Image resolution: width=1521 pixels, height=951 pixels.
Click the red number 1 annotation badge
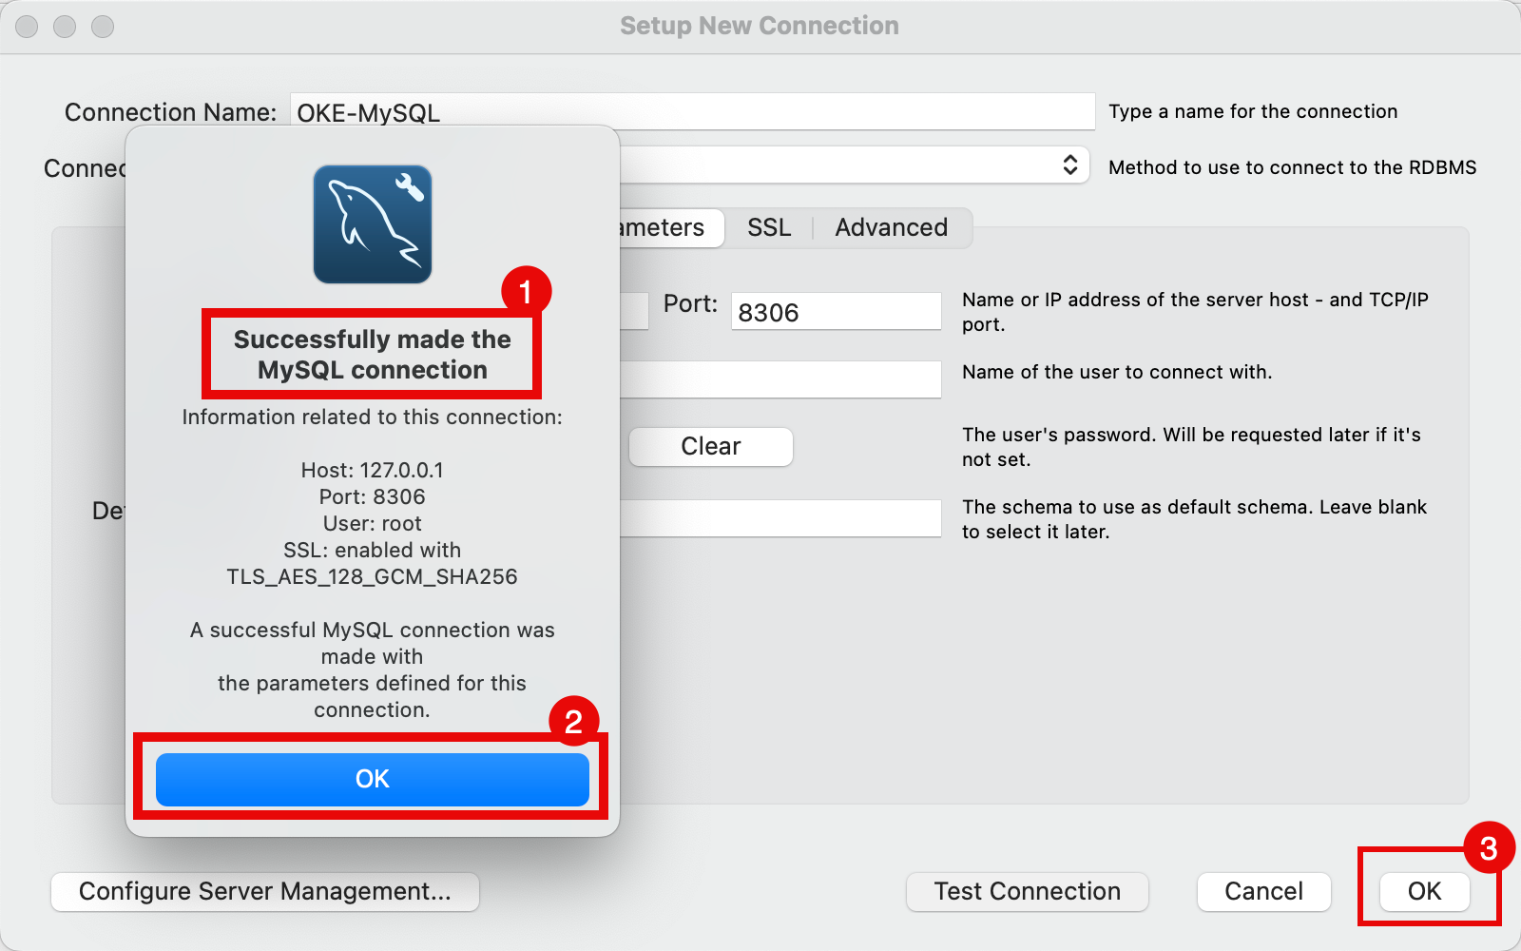click(x=526, y=291)
